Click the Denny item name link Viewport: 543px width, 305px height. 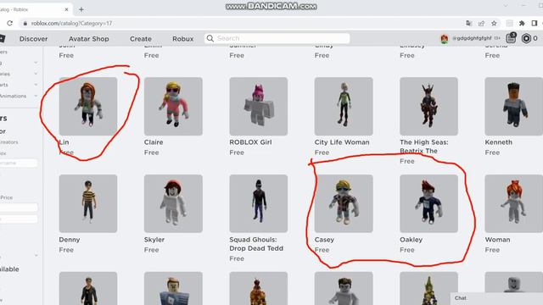pyautogui.click(x=70, y=240)
